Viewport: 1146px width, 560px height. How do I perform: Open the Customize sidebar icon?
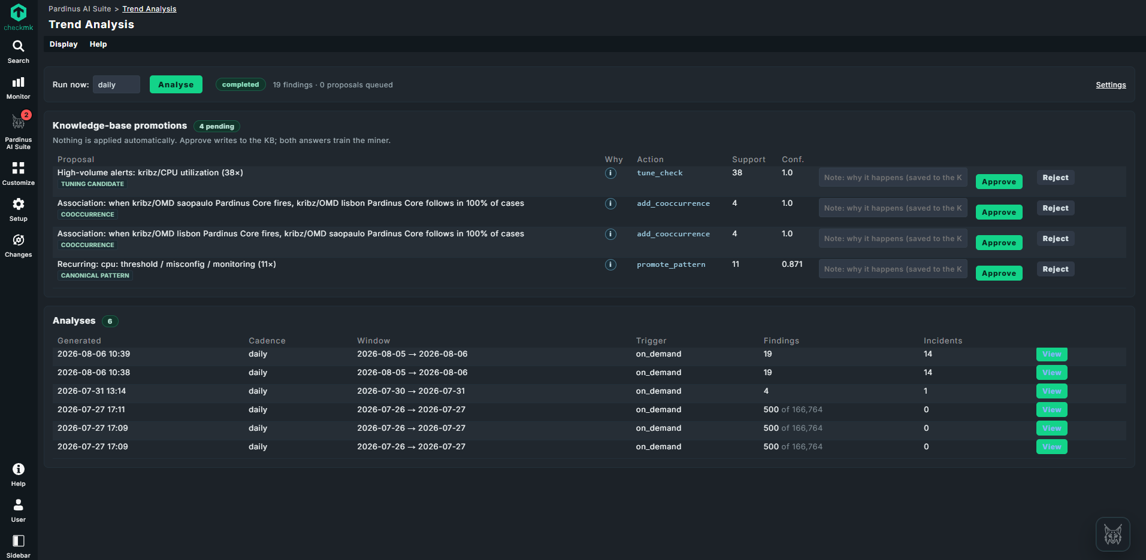tap(19, 174)
